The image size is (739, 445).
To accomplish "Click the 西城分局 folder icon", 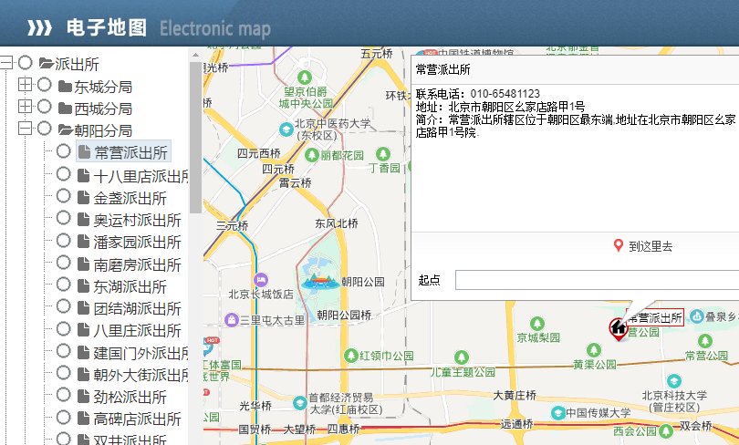I will [x=65, y=109].
